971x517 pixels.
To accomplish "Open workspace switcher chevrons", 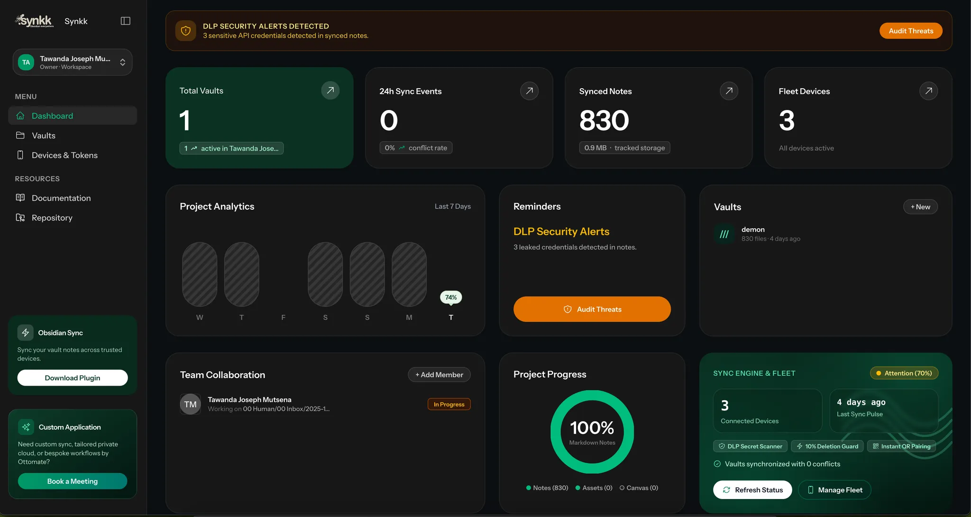I will pos(122,62).
